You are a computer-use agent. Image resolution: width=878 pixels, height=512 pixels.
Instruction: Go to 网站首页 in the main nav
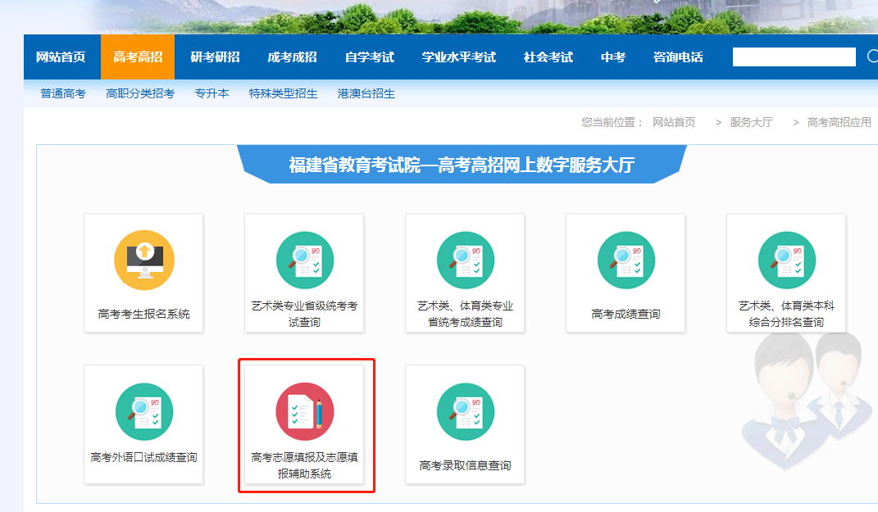[61, 57]
